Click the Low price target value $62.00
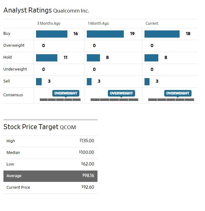 [87, 164]
